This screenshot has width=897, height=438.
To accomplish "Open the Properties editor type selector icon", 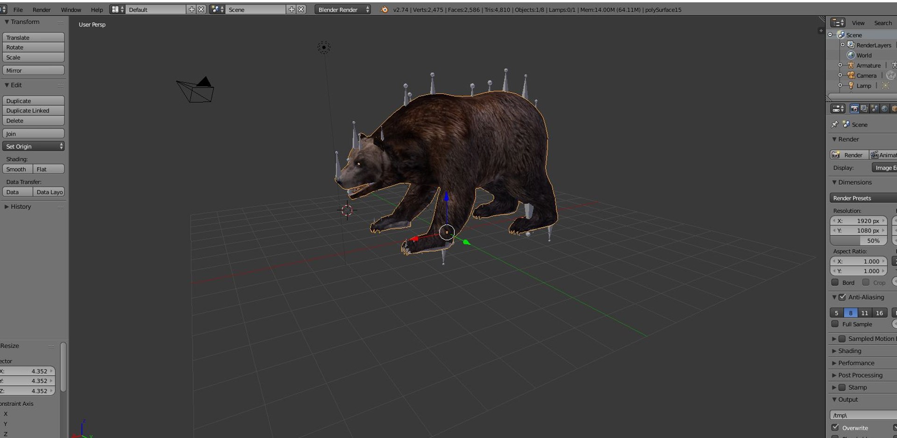I will click(x=838, y=109).
